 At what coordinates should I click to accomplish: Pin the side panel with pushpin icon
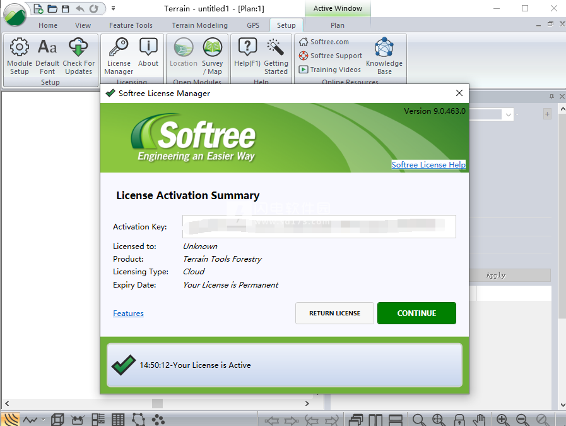tap(551, 96)
